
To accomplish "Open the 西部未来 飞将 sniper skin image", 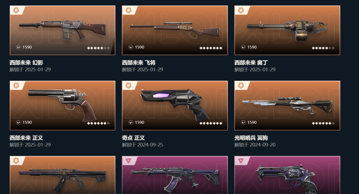I will pyautogui.click(x=175, y=31).
